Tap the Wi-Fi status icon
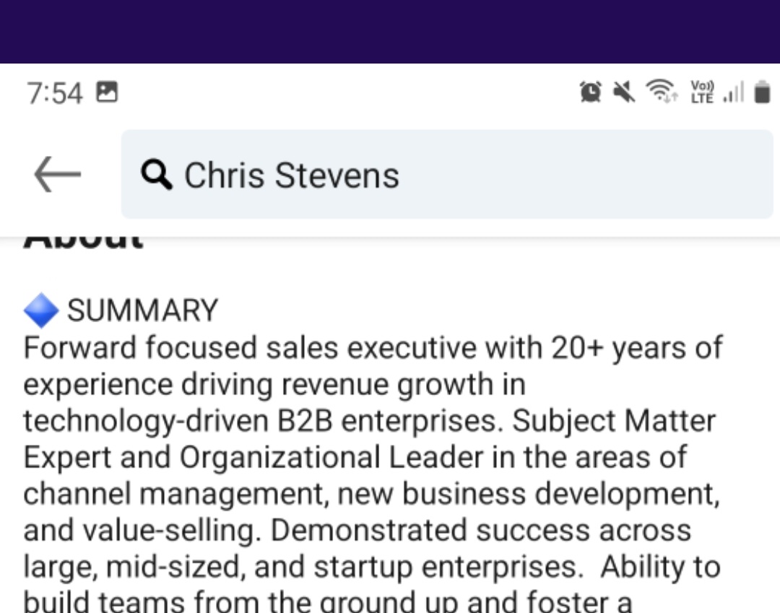 662,91
